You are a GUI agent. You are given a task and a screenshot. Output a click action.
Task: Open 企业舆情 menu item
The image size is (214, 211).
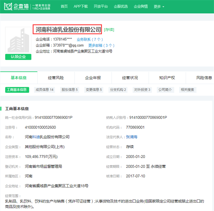tap(141, 6)
